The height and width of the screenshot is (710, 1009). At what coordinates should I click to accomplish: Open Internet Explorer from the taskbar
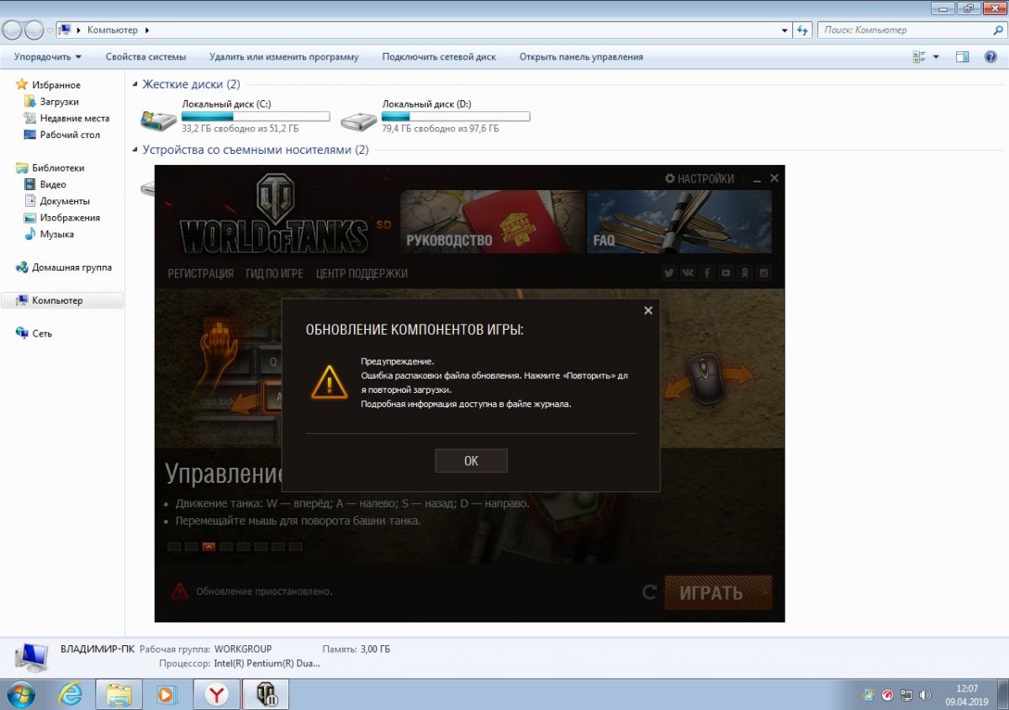71,694
